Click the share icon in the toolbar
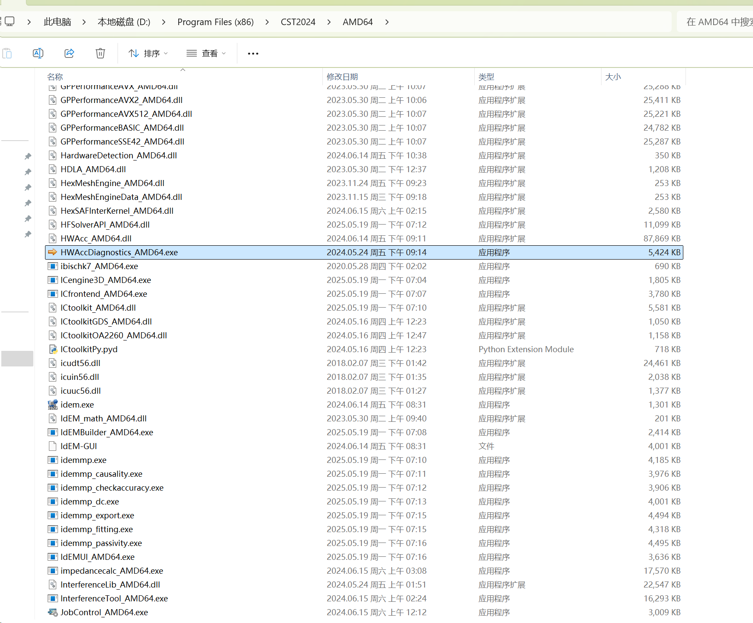Screen dimensions: 753x623 [69, 53]
